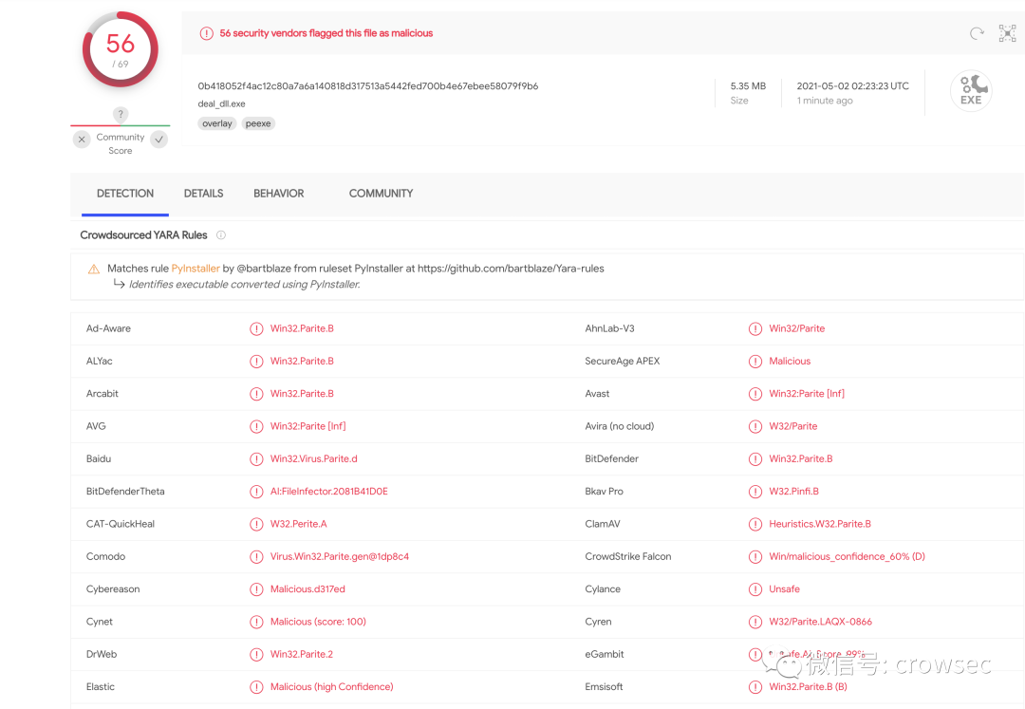This screenshot has height=709, width=1025.
Task: Click the W32.Perite.A result
Action: pyautogui.click(x=299, y=524)
